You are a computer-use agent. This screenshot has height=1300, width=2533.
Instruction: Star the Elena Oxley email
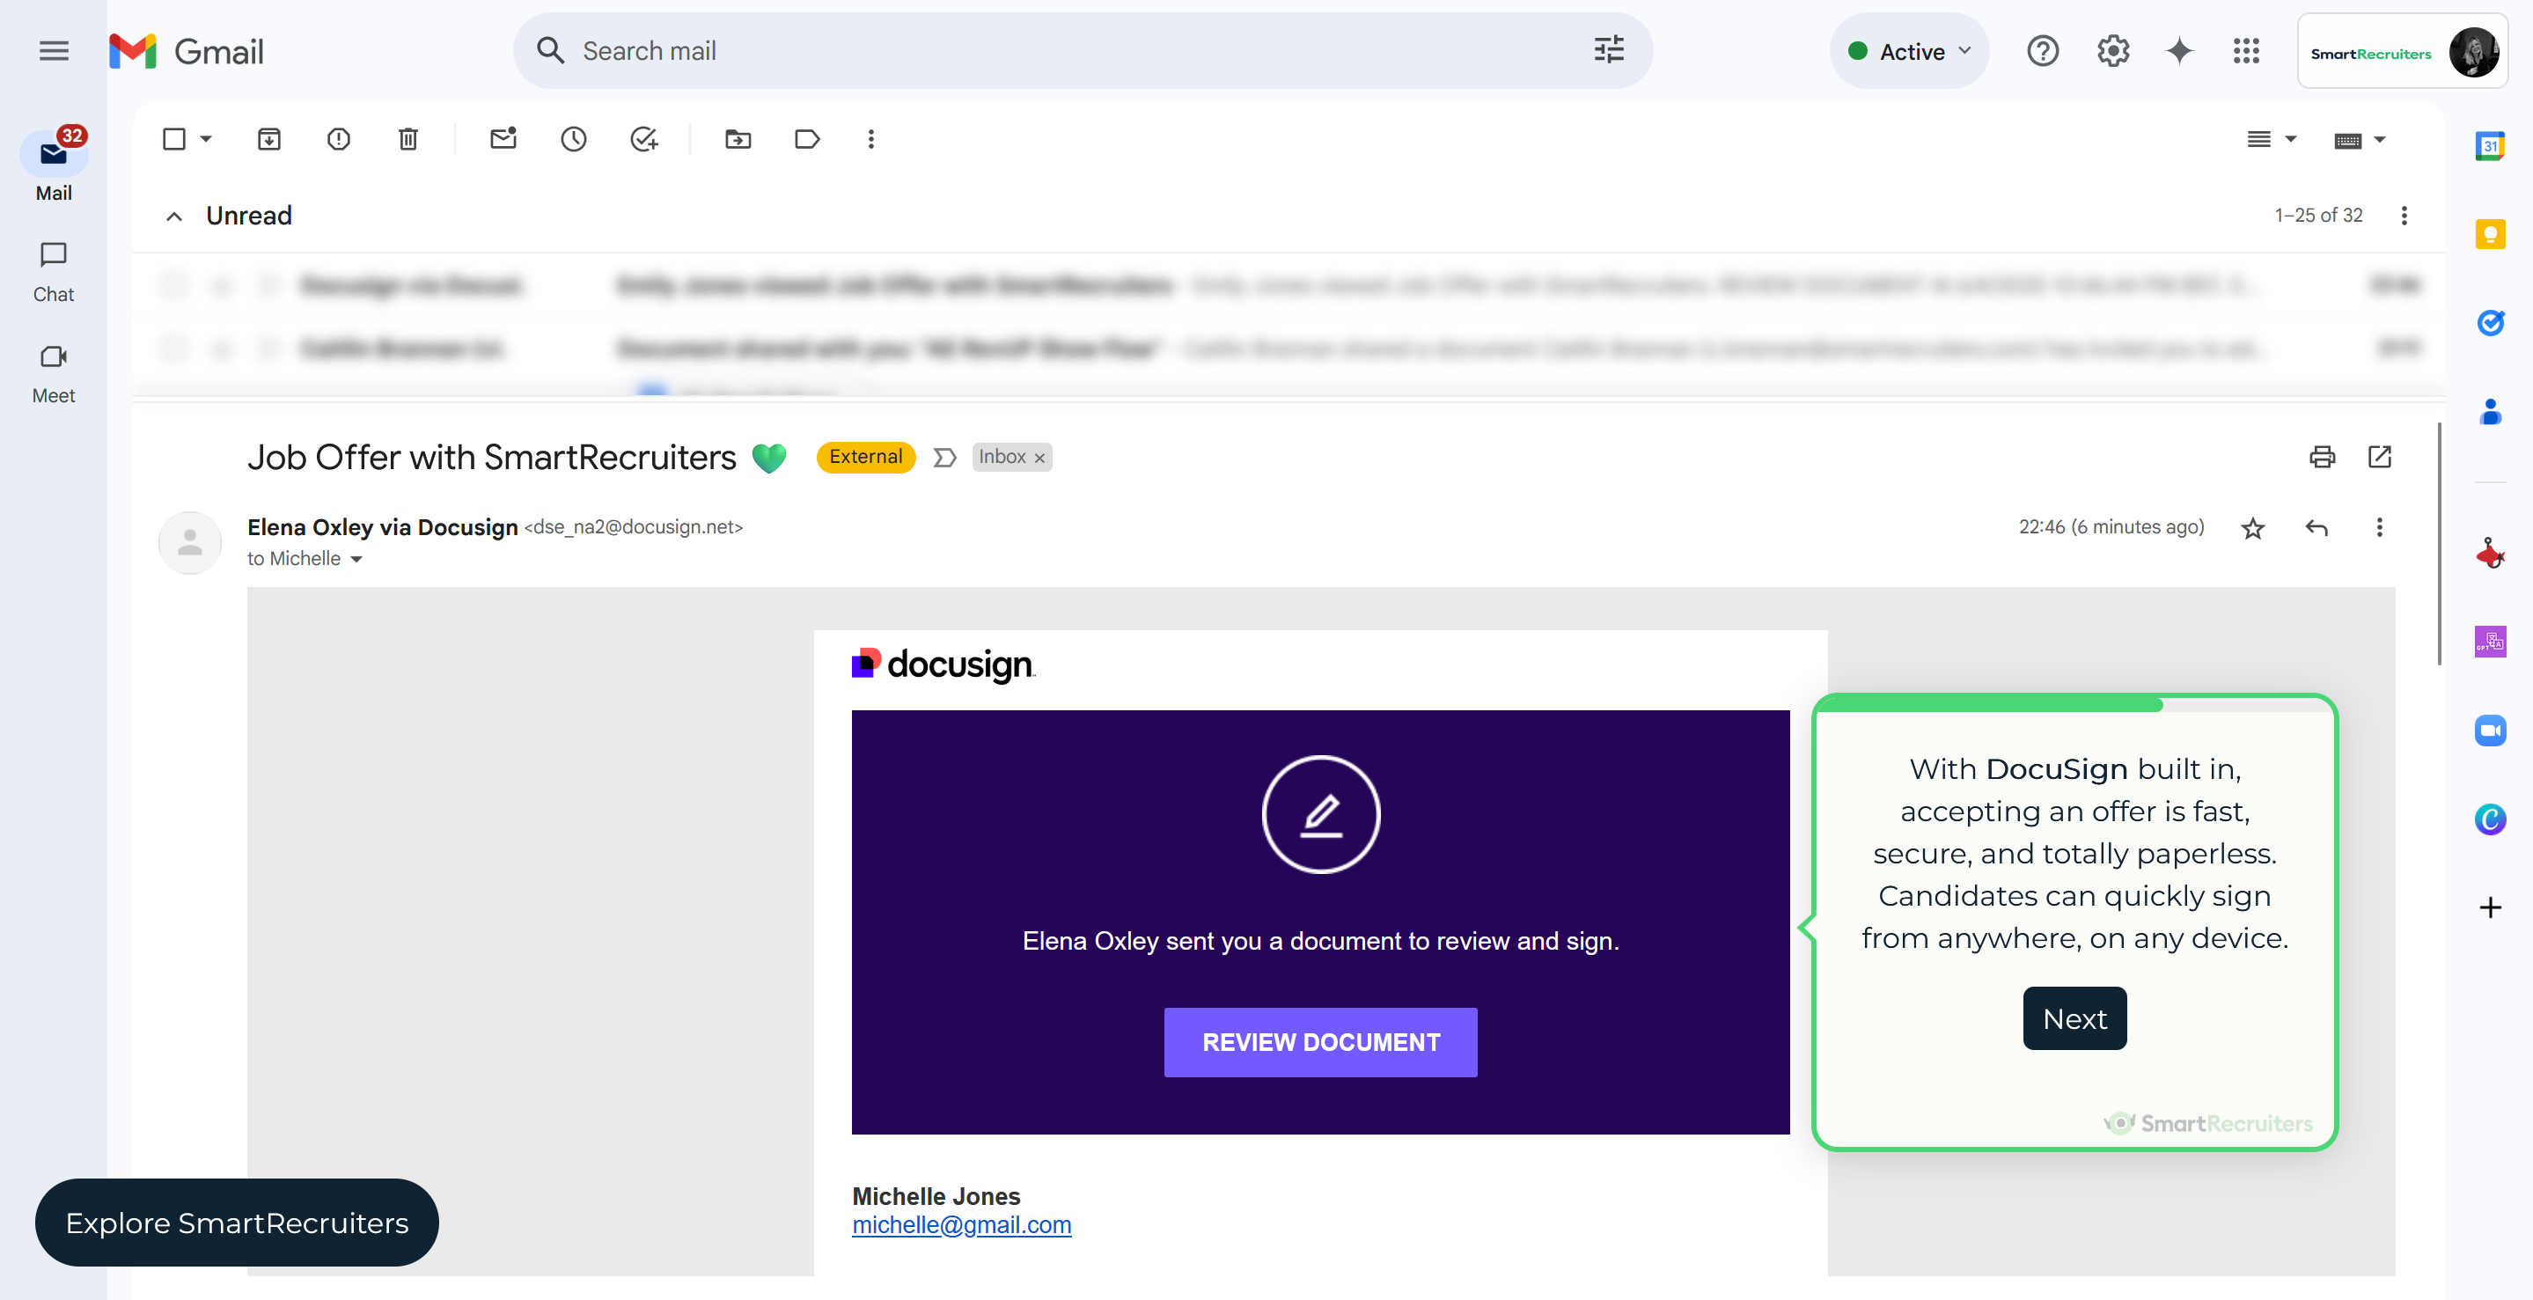point(2253,528)
